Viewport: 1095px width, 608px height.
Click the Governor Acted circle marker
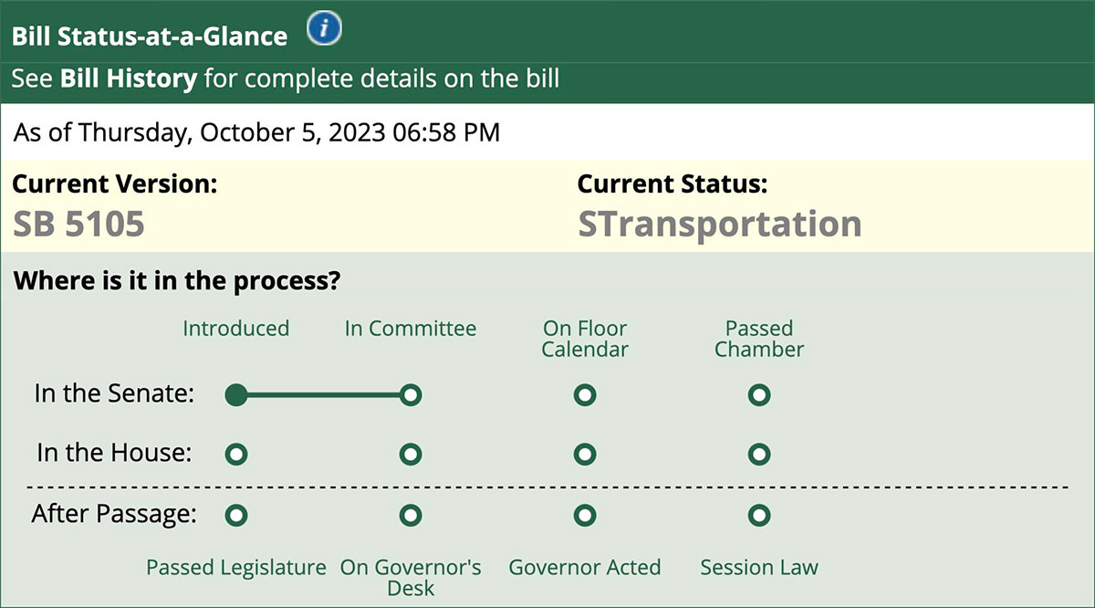coord(585,516)
